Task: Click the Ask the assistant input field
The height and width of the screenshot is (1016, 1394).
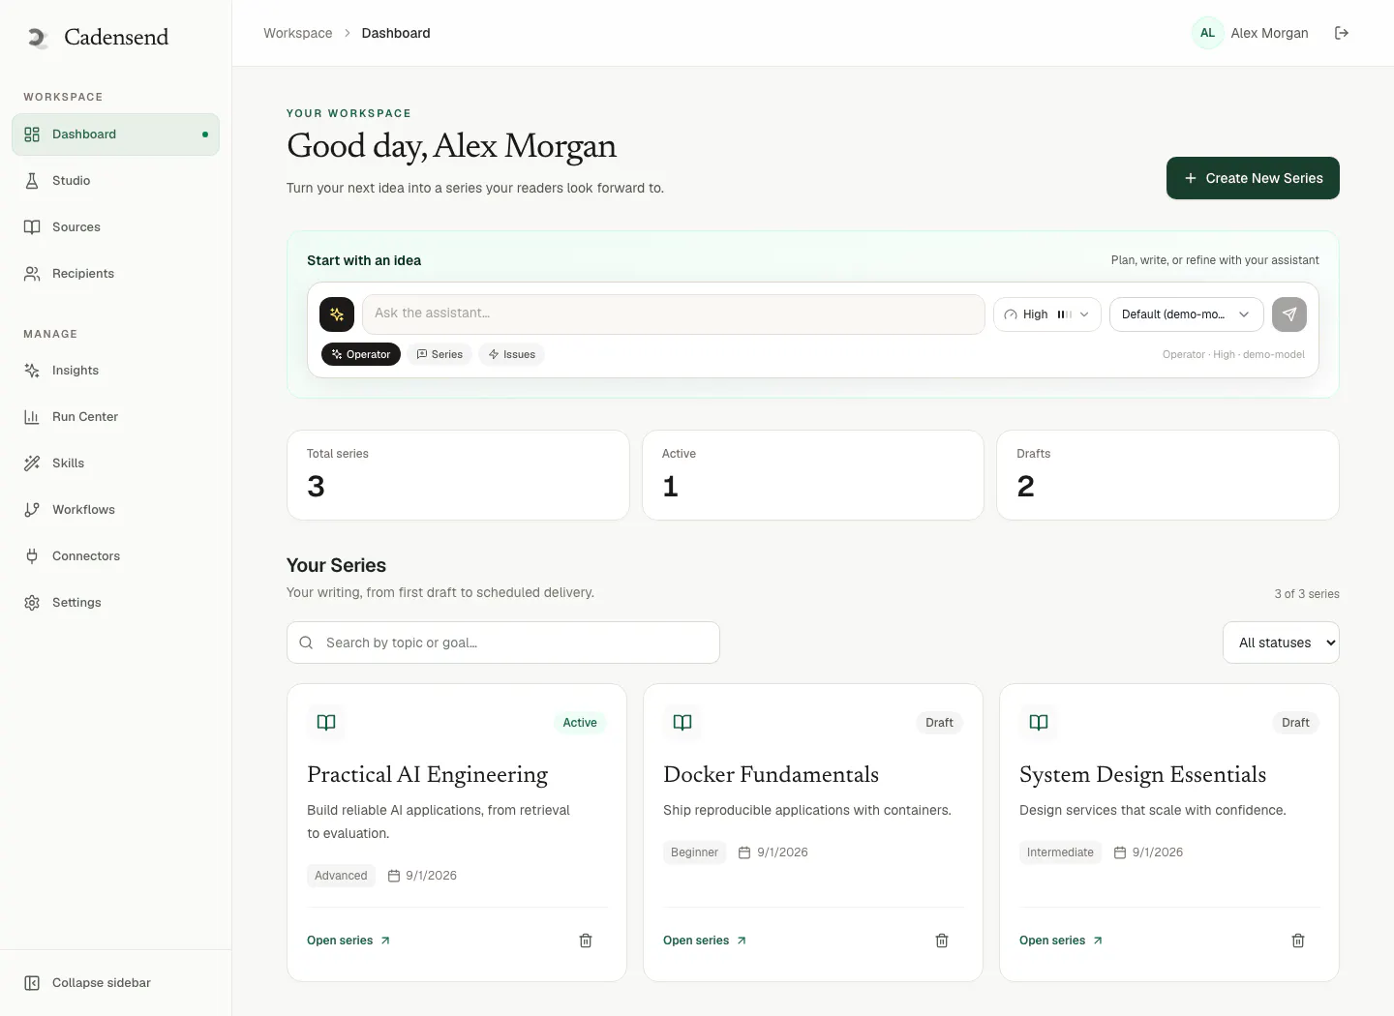Action: tap(673, 314)
